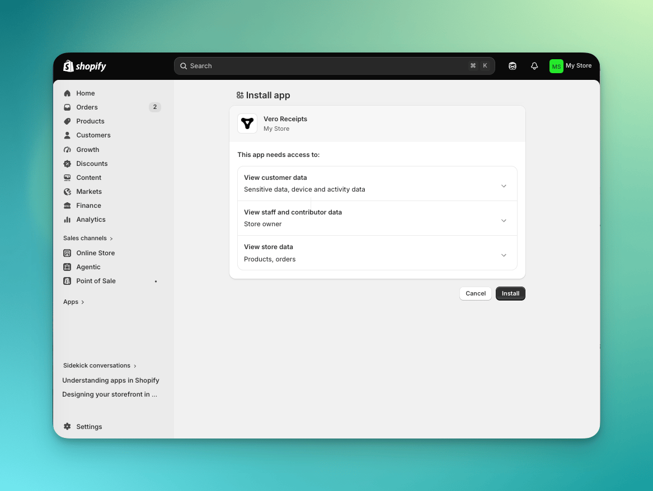Click the Settings gear icon
The width and height of the screenshot is (653, 491).
(x=67, y=427)
